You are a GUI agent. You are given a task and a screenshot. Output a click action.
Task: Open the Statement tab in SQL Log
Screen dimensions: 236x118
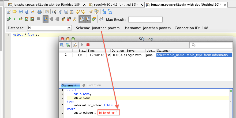pyautogui.click(x=70, y=85)
